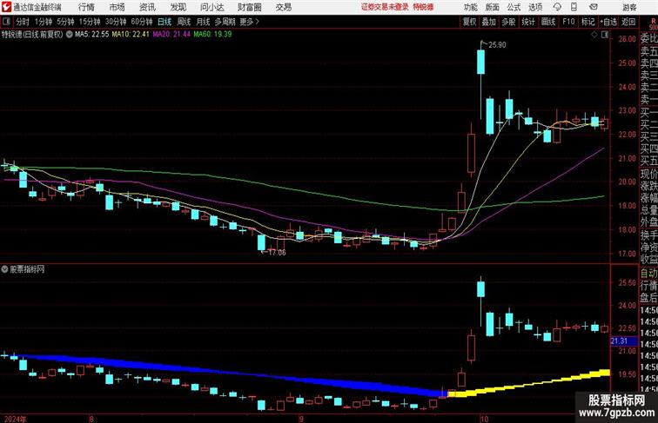The height and width of the screenshot is (423, 658).
Task: Click month 10 marker on time axis
Action: pyautogui.click(x=484, y=419)
